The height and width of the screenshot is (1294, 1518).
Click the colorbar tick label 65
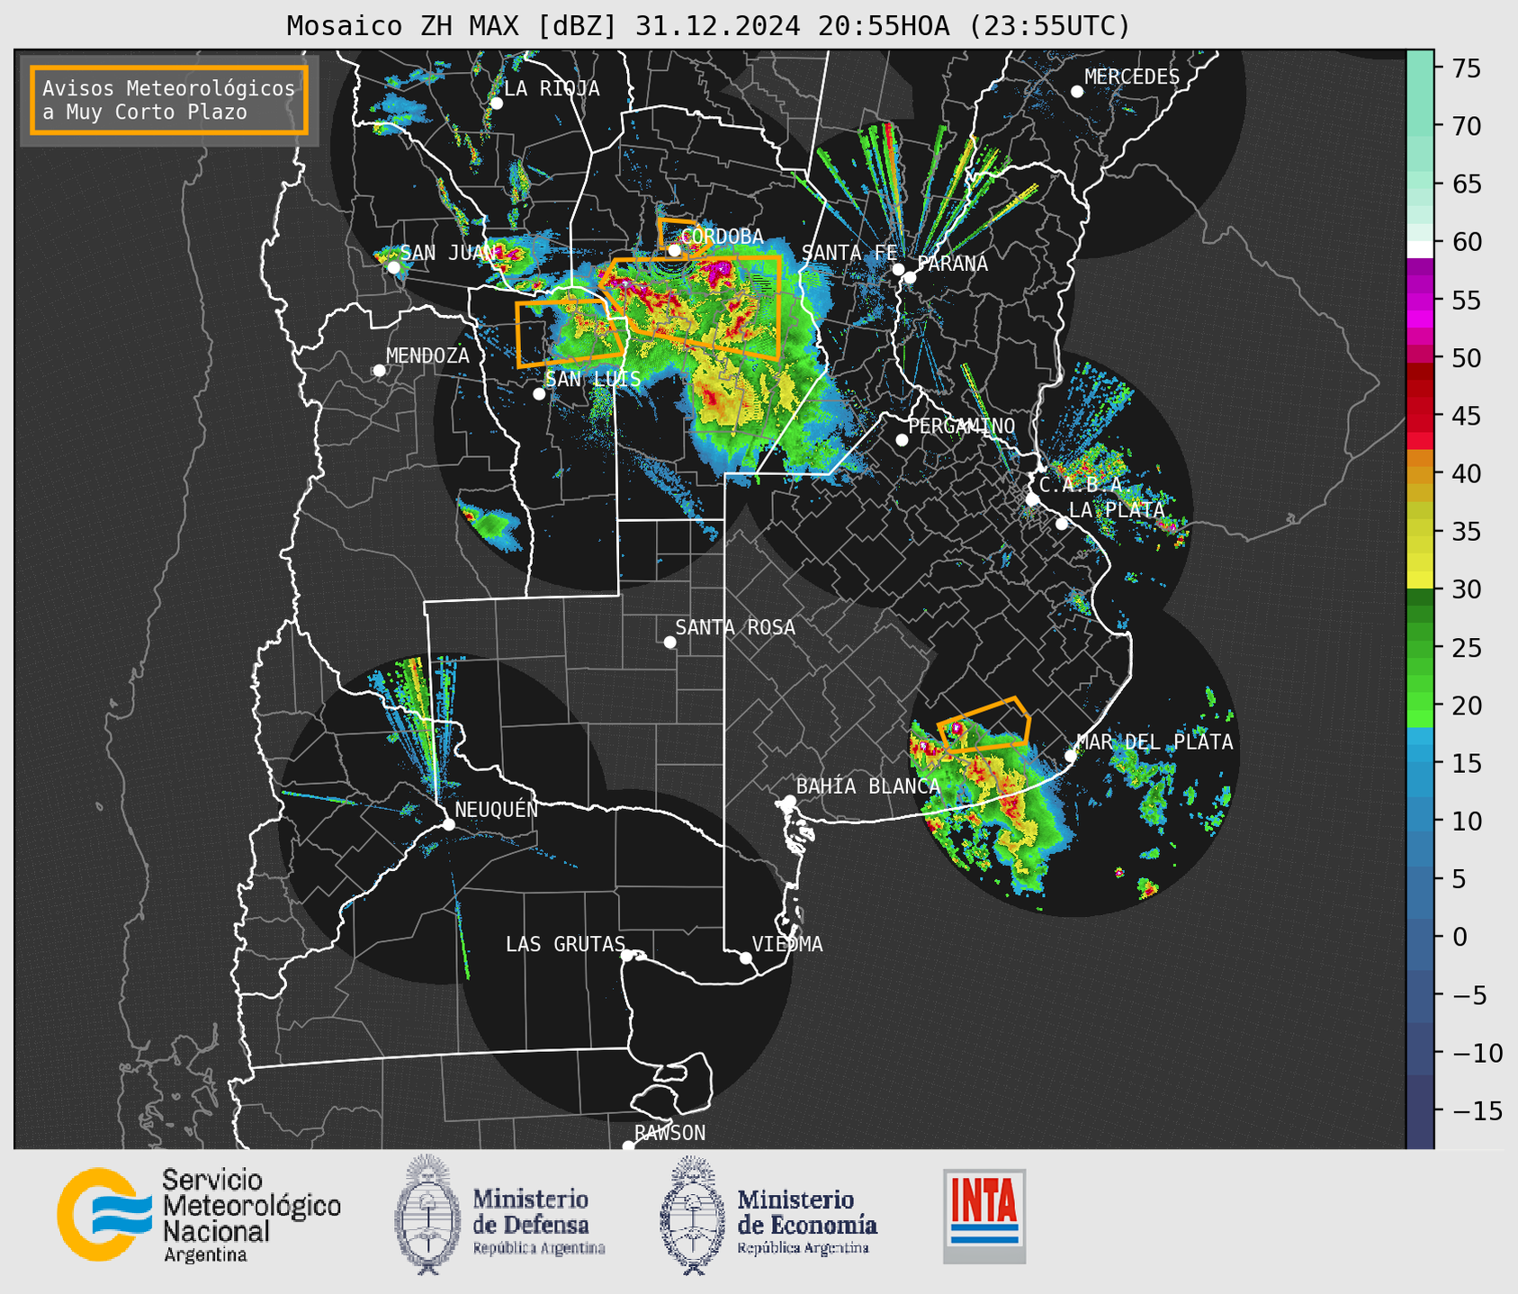point(1466,184)
